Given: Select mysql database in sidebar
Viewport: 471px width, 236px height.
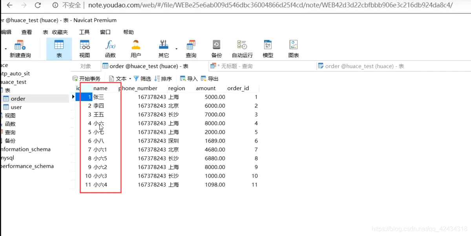Looking at the screenshot, I should coord(7,158).
